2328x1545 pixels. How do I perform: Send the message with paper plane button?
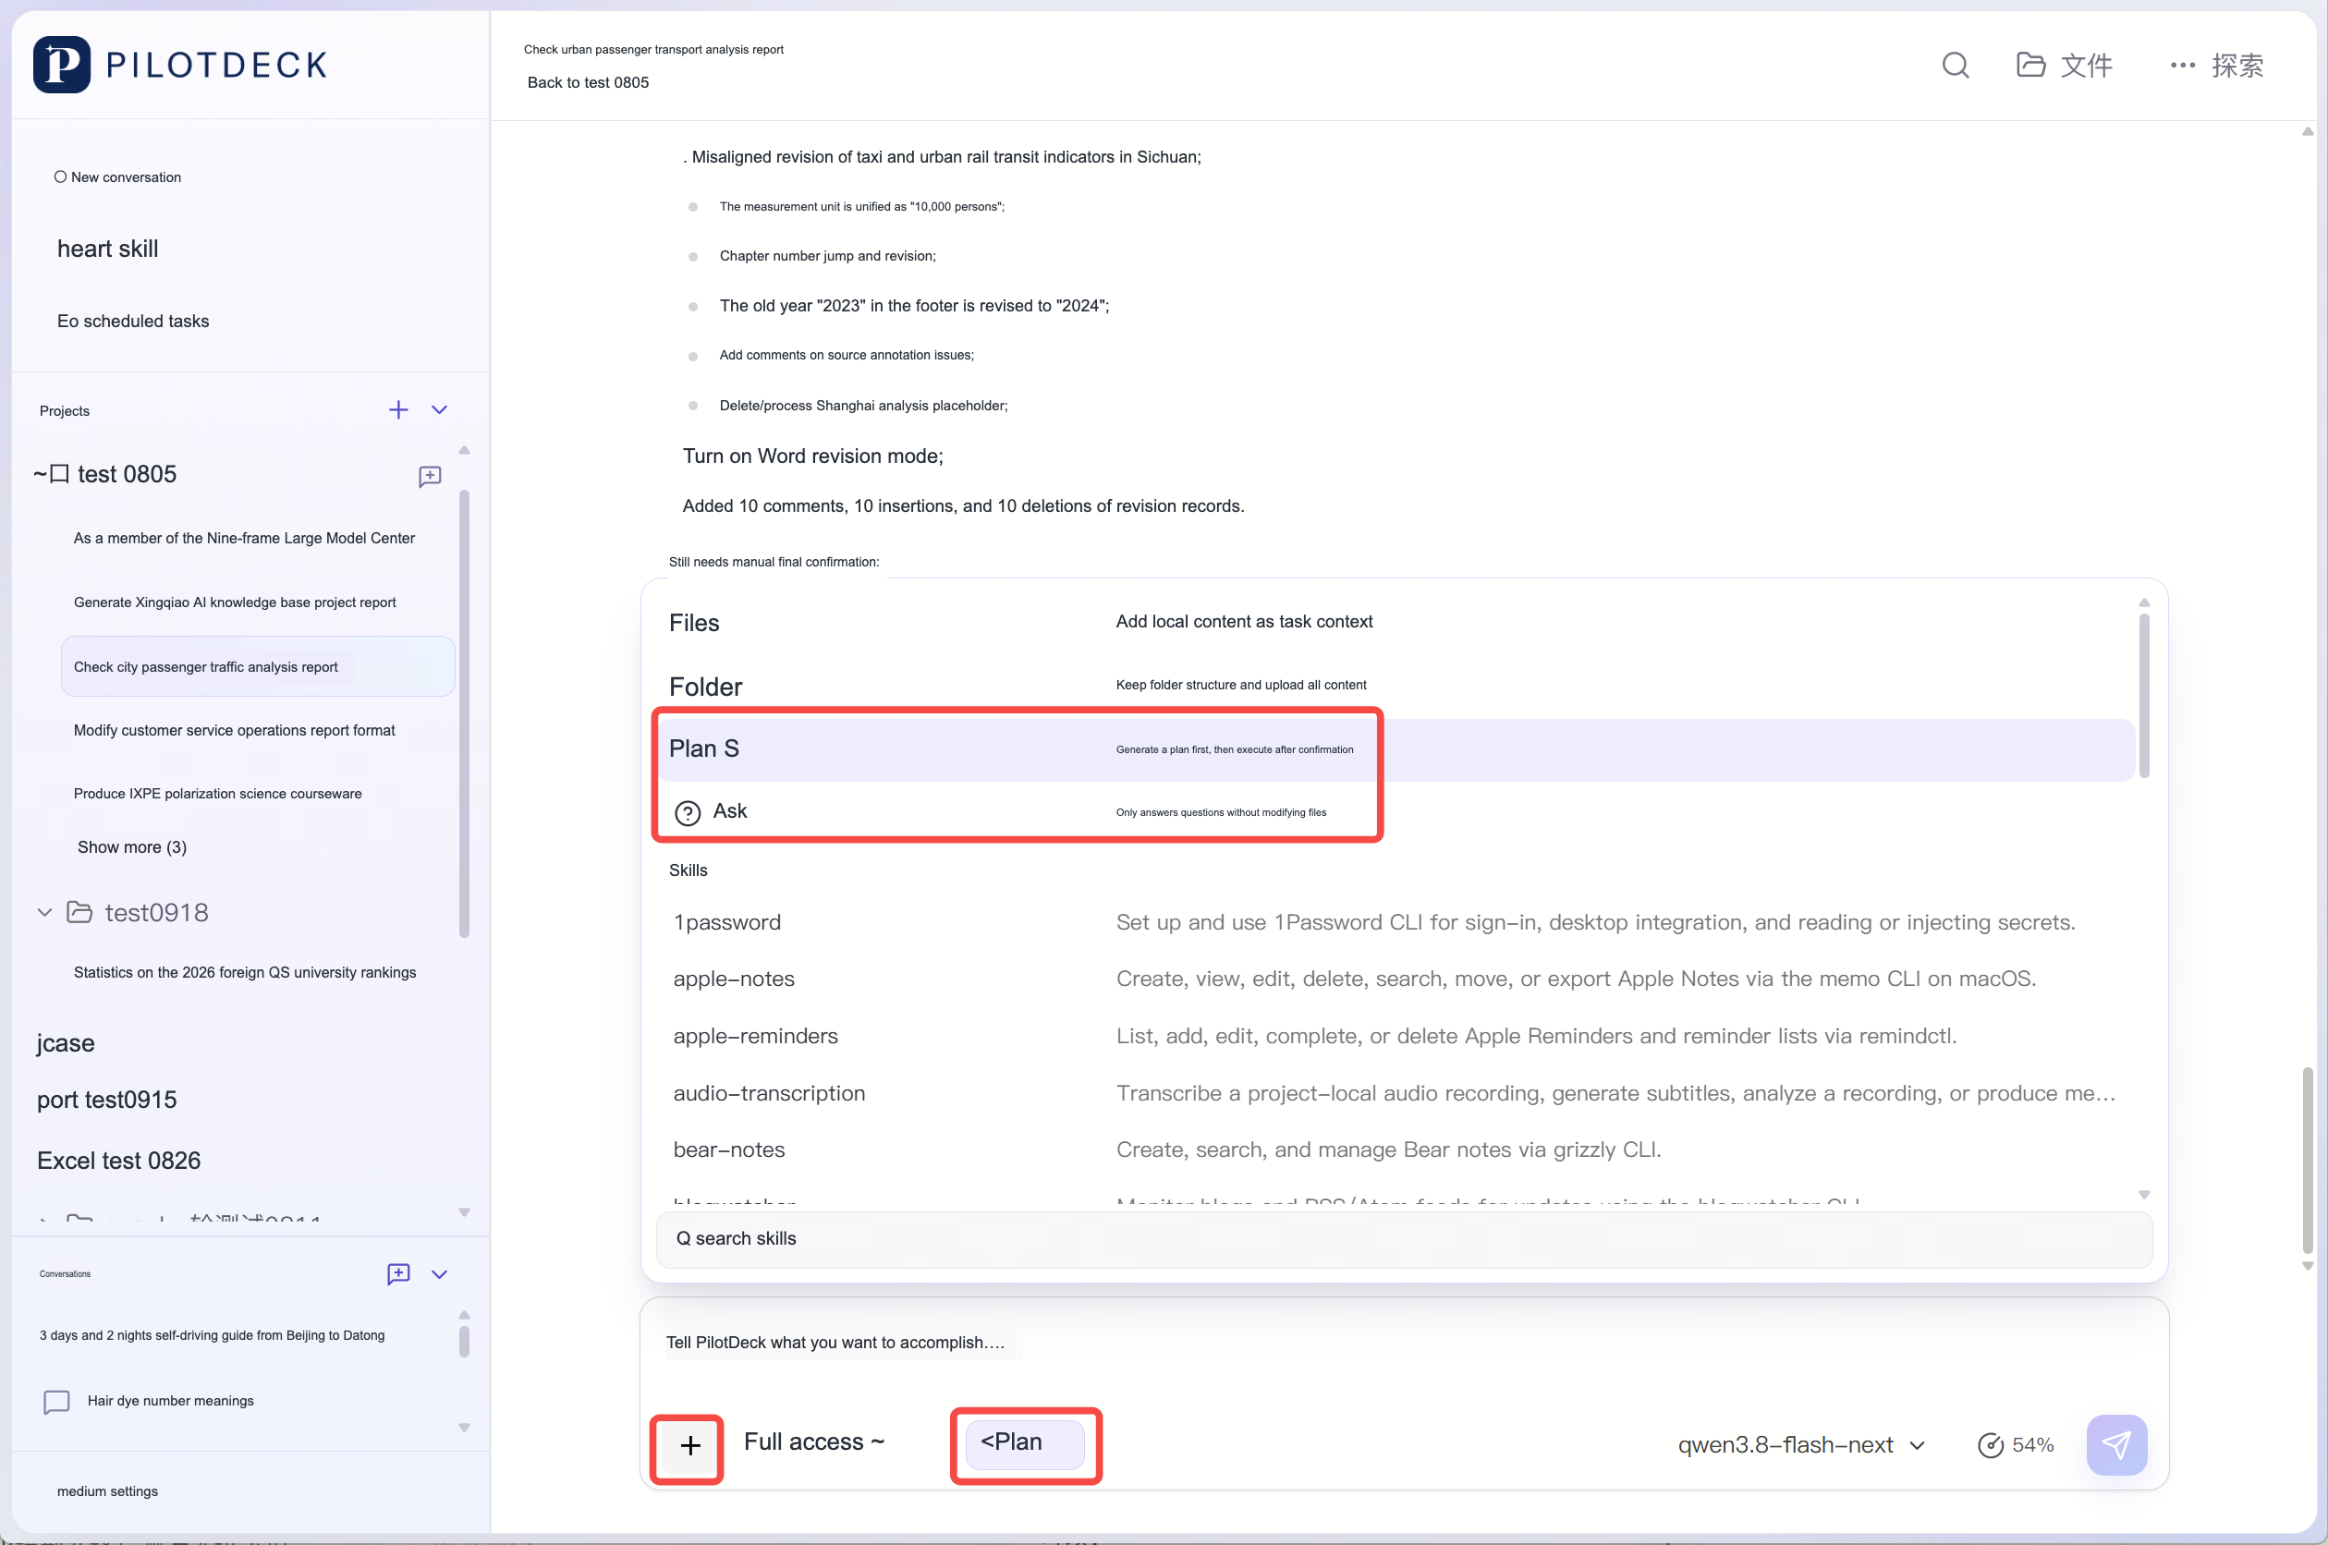click(x=2116, y=1445)
